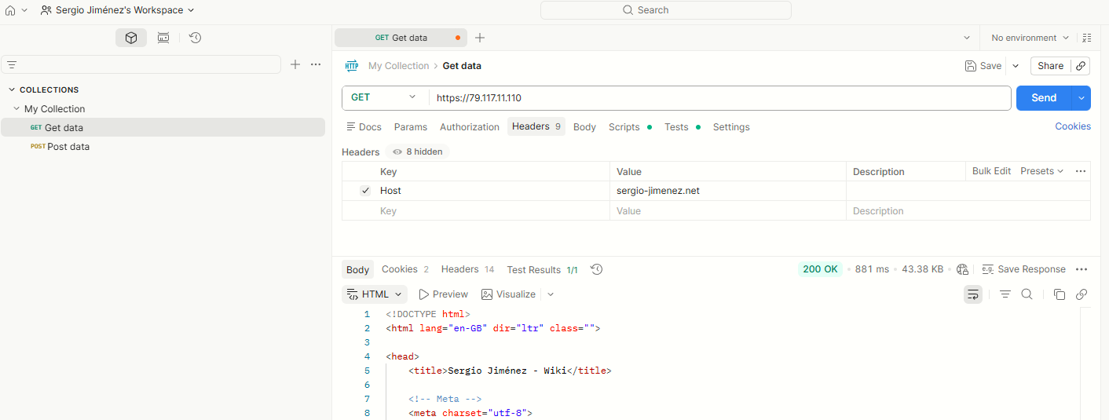Open the Collections sidebar view
This screenshot has height=420, width=1109.
click(131, 38)
